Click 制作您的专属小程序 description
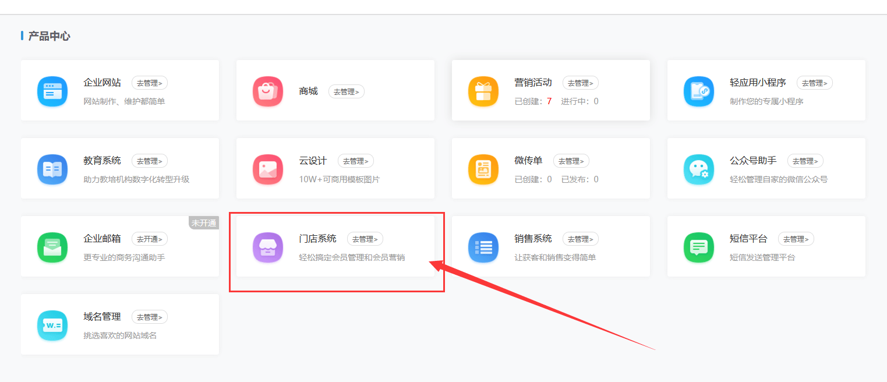 [x=766, y=101]
